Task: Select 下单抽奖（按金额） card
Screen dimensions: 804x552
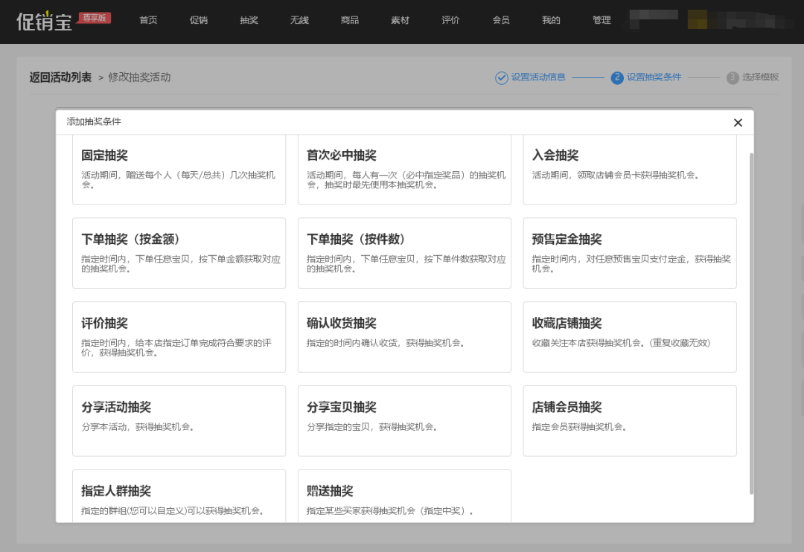Action: point(179,253)
